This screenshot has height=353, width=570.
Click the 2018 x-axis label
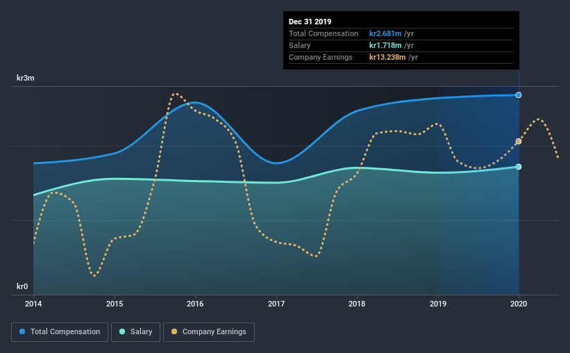[357, 304]
